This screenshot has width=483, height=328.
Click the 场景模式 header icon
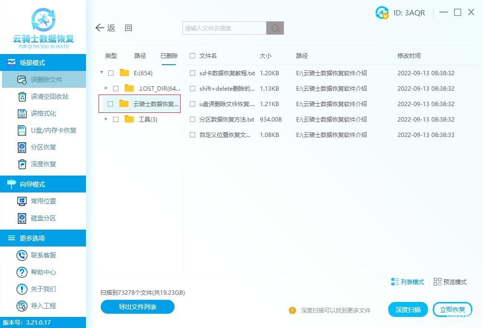click(x=12, y=62)
